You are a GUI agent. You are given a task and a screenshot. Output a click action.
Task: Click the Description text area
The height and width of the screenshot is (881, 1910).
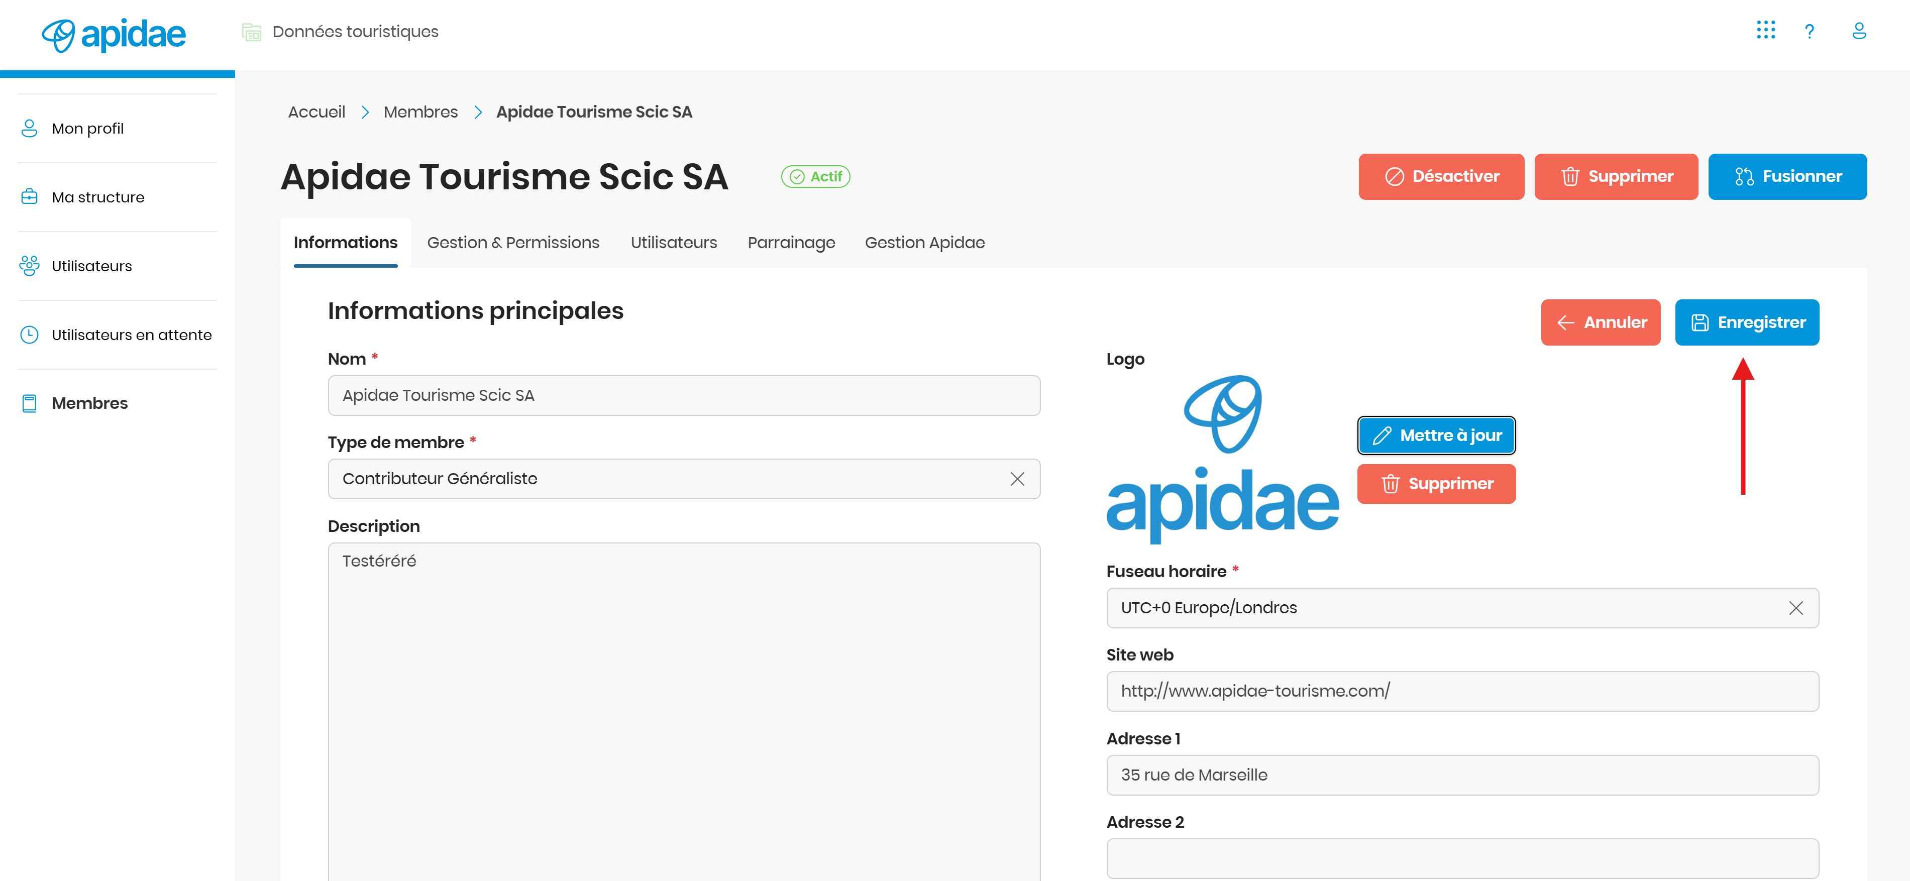[x=684, y=711]
